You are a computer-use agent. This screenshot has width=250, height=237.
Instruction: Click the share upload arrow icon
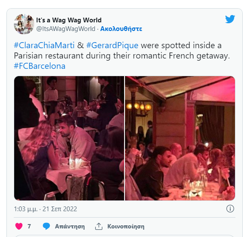99,226
